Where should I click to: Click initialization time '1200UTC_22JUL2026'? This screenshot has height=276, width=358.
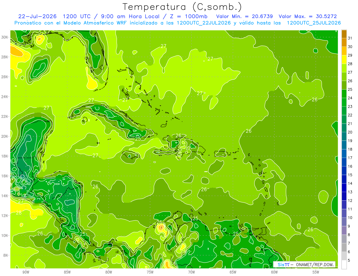pos(203,23)
